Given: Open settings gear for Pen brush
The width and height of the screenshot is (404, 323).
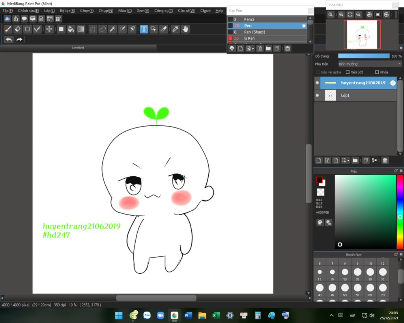Looking at the screenshot, I should pyautogui.click(x=304, y=26).
